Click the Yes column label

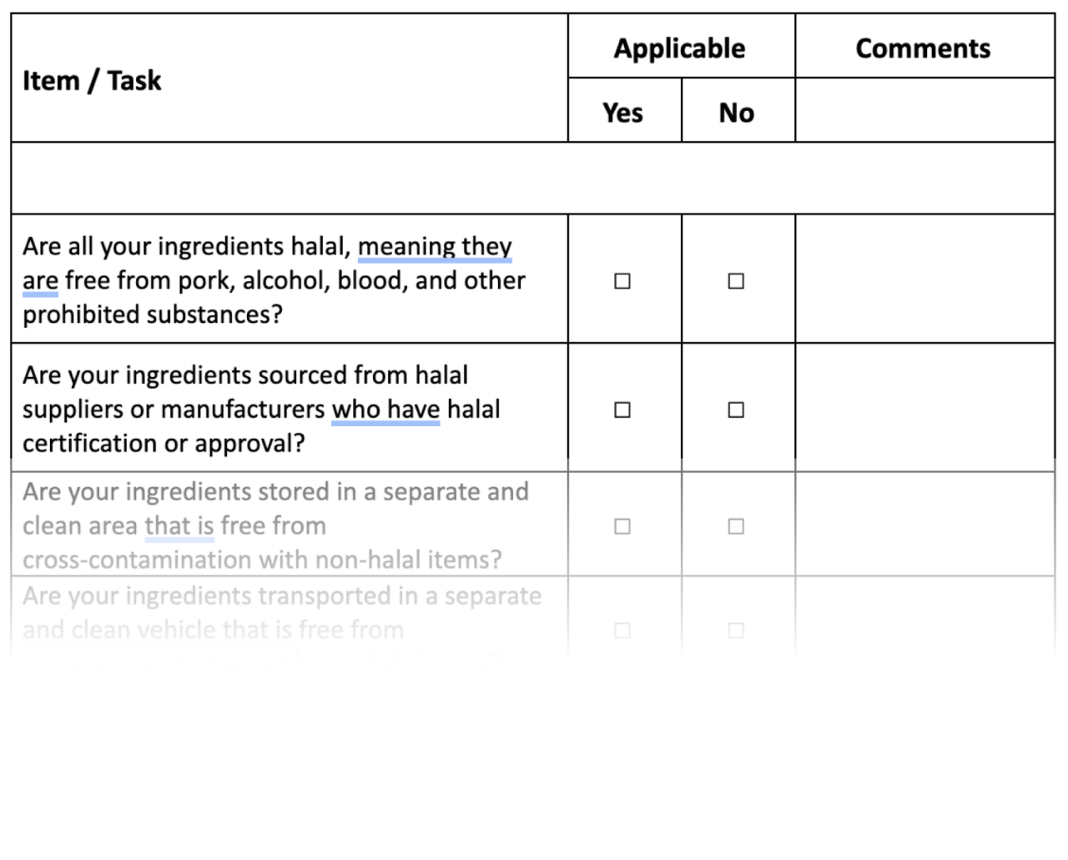[622, 111]
